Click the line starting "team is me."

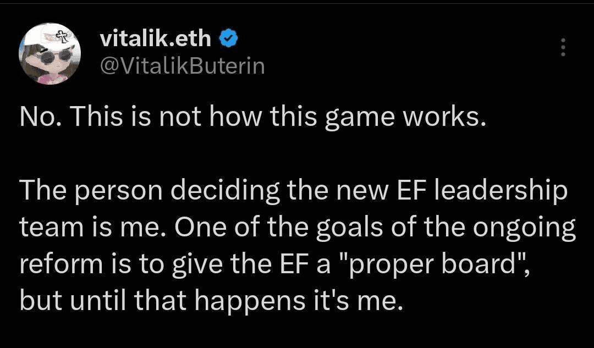click(298, 228)
